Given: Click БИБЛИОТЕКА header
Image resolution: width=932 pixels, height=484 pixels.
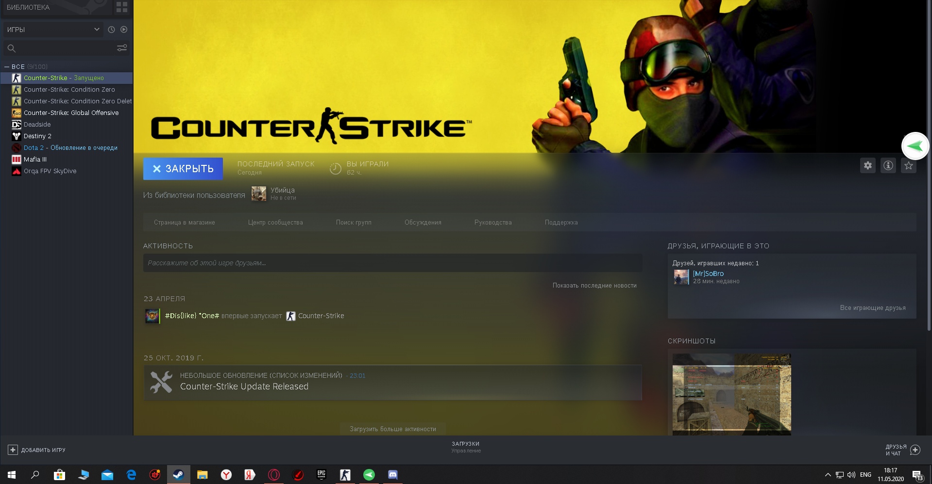Looking at the screenshot, I should pos(28,7).
